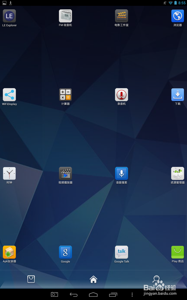Tap the back arrow in navigation bar
This screenshot has height=300, width=187.
pyautogui.click(x=74, y=295)
